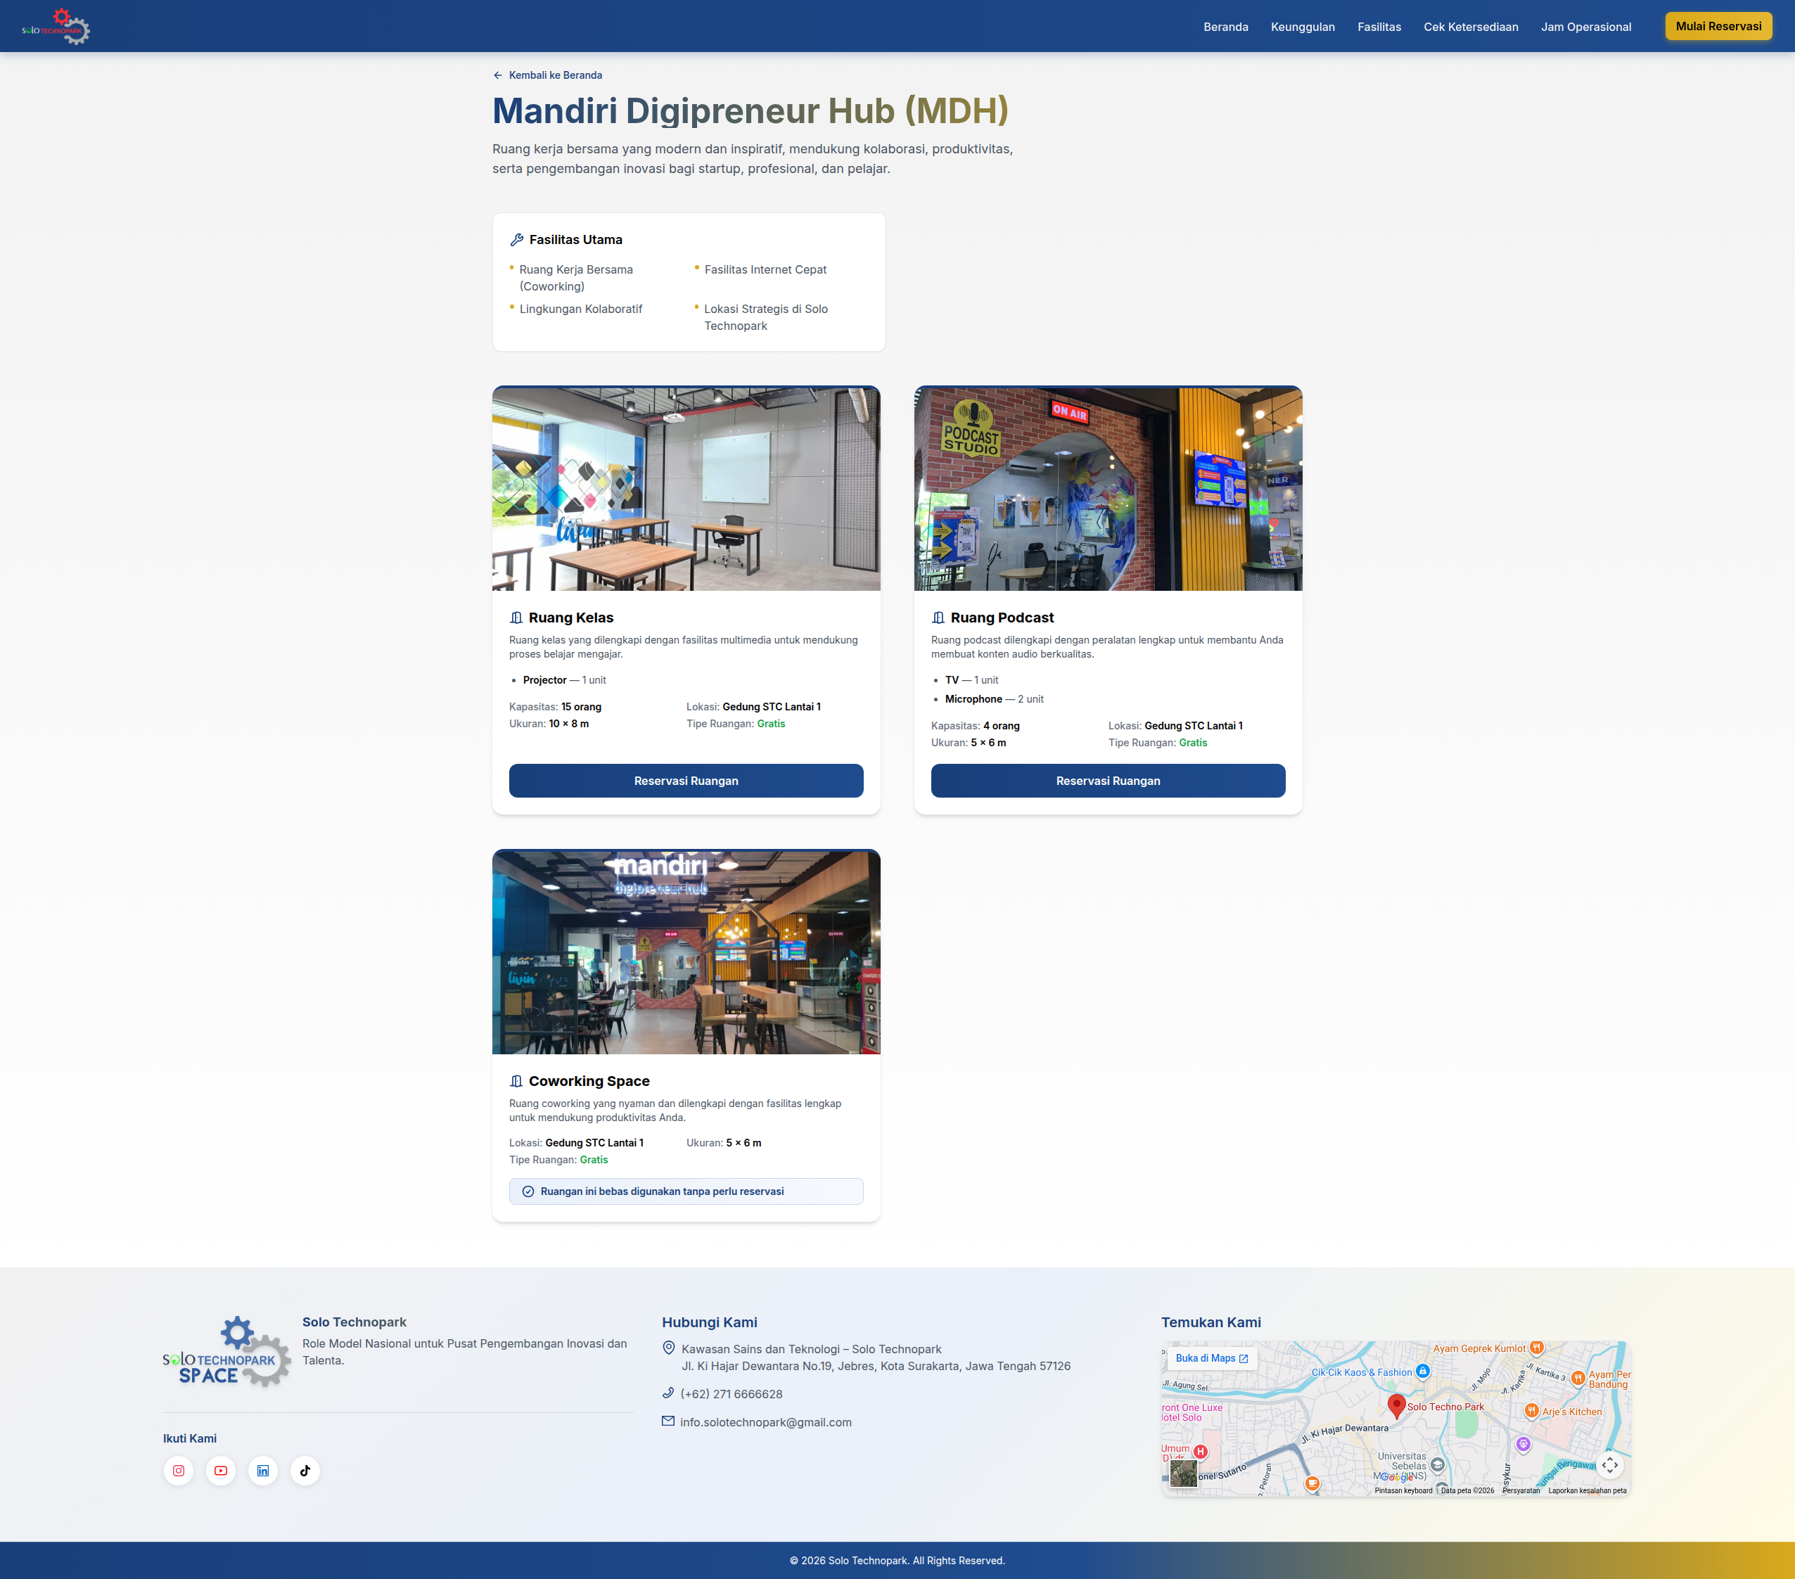The height and width of the screenshot is (1579, 1795).
Task: Open Cek Ketersediaan in the navbar
Action: point(1470,27)
